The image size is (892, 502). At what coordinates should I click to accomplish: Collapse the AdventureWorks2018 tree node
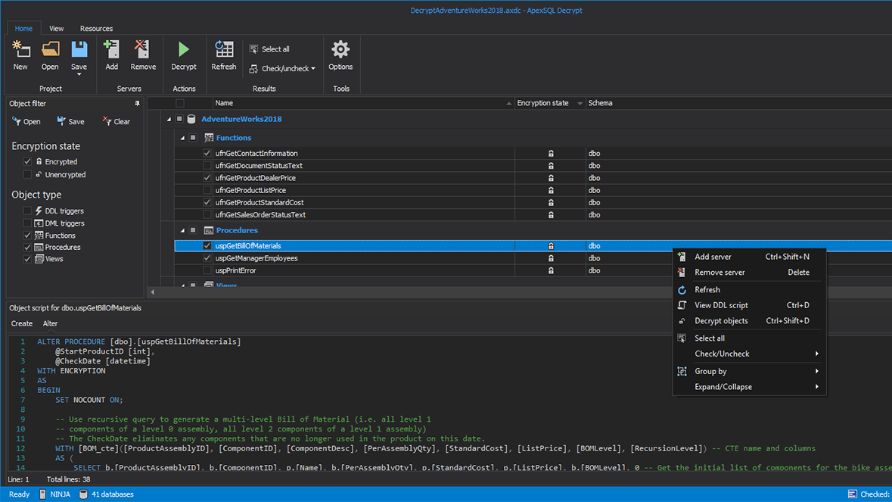click(169, 119)
